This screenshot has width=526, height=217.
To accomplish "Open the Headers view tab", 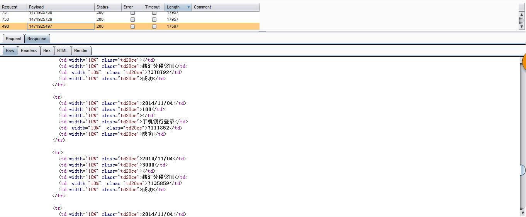I will 29,50.
